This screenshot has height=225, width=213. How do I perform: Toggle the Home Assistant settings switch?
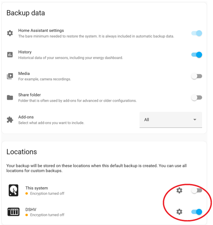(197, 33)
